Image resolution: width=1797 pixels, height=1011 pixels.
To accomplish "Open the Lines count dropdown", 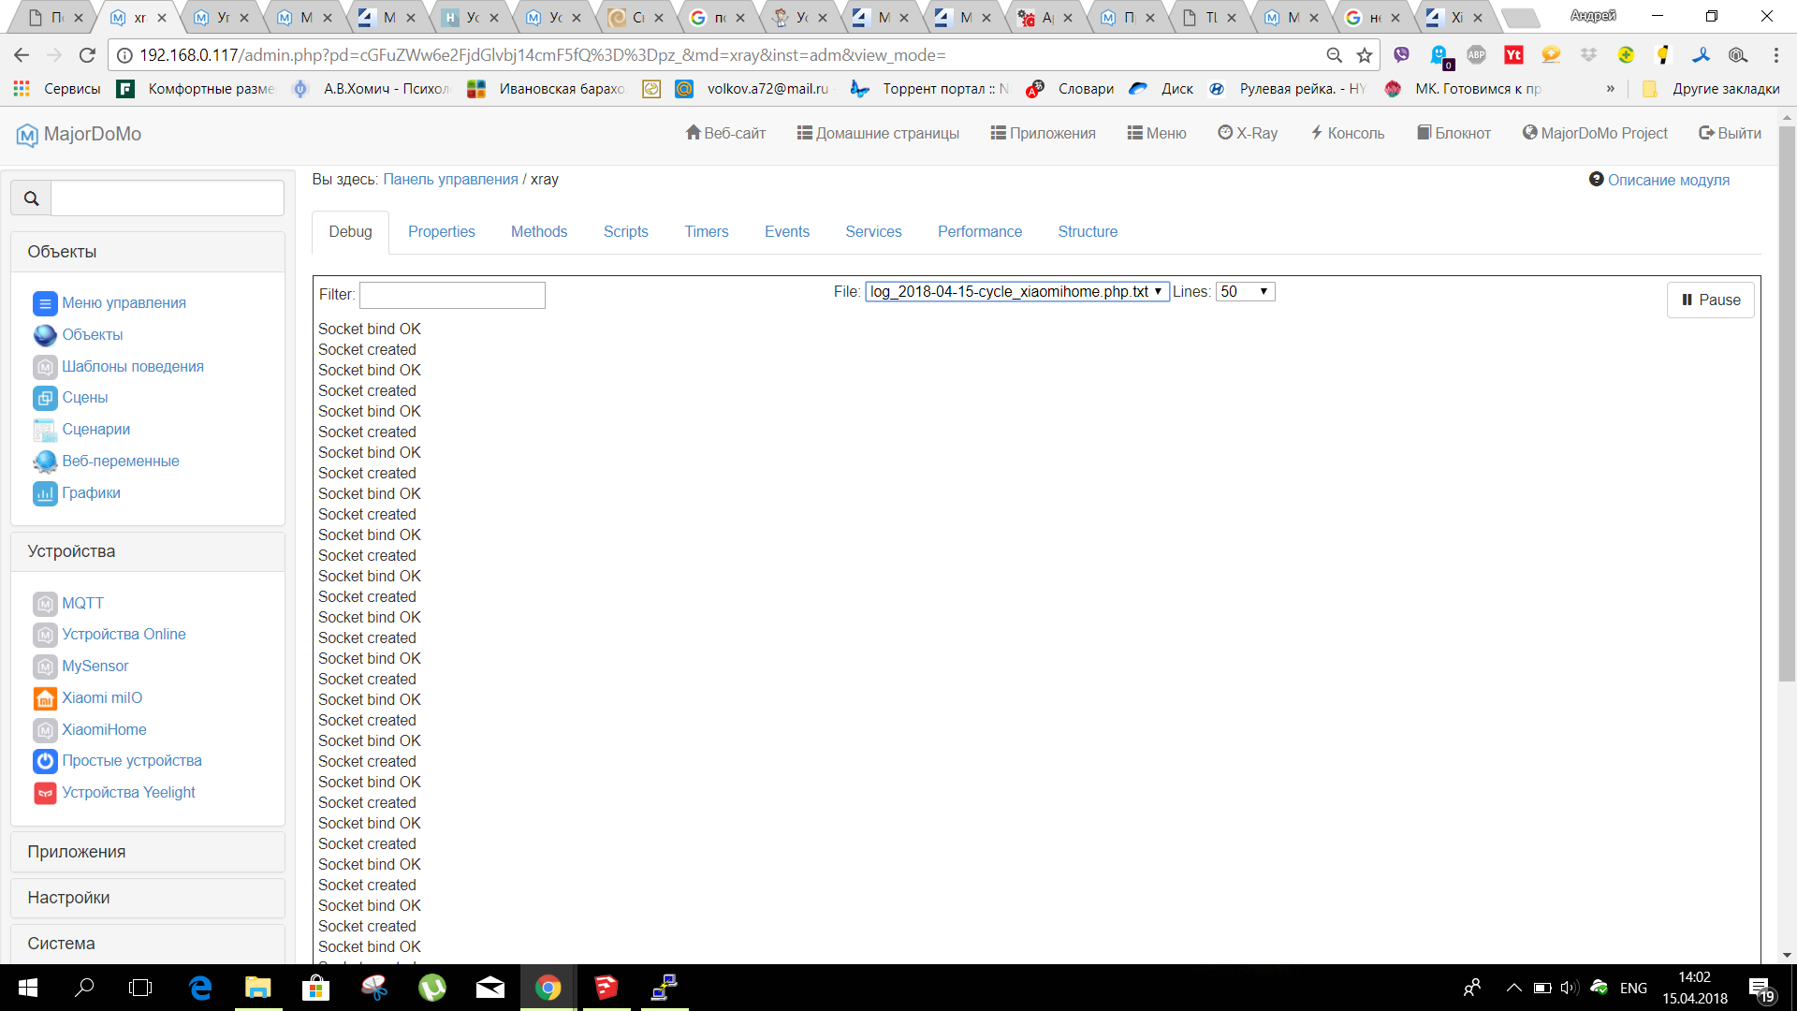I will click(1245, 292).
